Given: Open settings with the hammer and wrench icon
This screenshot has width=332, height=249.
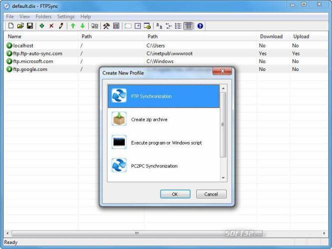Looking at the screenshot, I should click(x=106, y=26).
